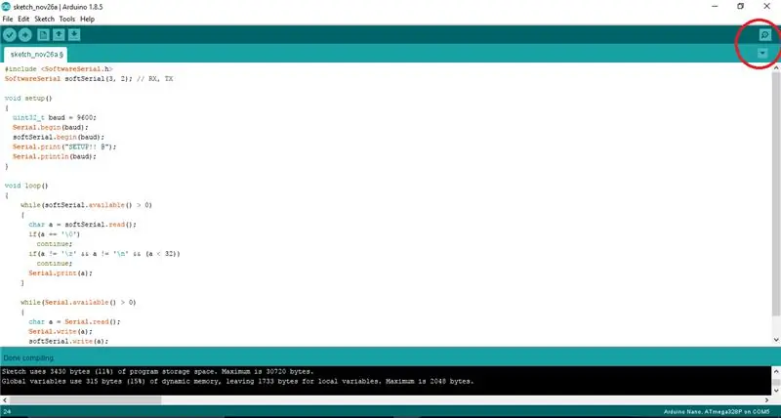Click the '#include <SoftwareSerial.h>' line

pos(59,69)
